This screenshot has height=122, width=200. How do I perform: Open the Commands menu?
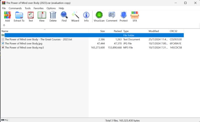tap(15, 8)
